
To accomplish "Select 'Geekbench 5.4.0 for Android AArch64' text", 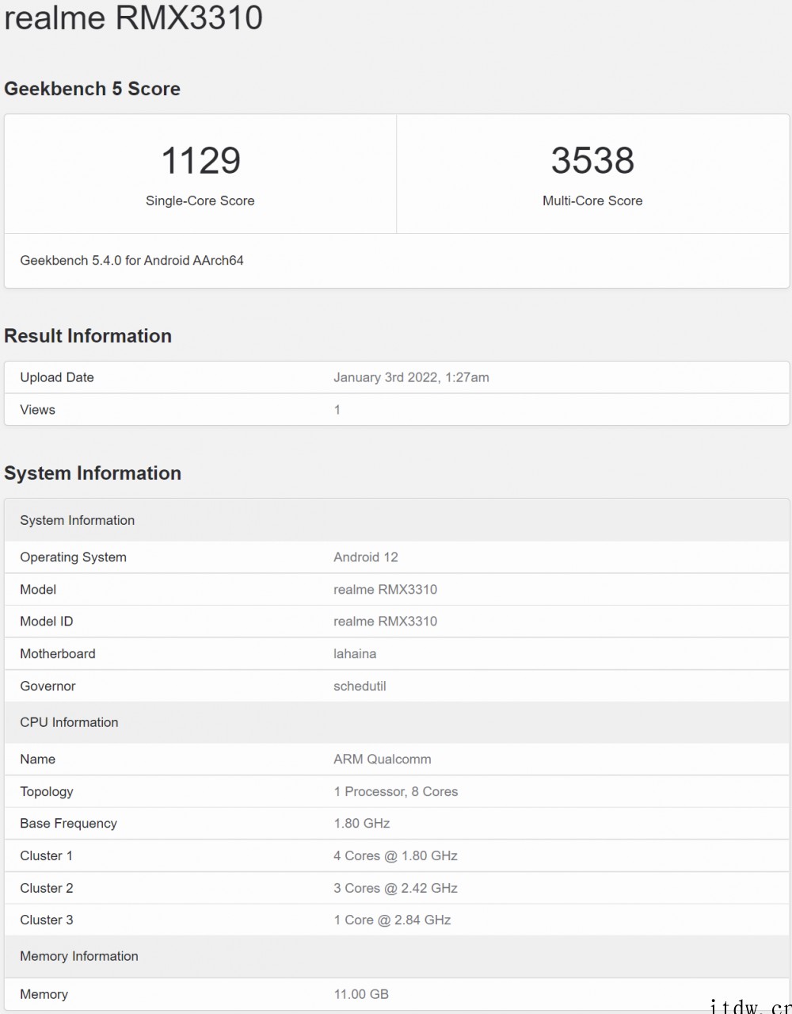I will pyautogui.click(x=131, y=260).
